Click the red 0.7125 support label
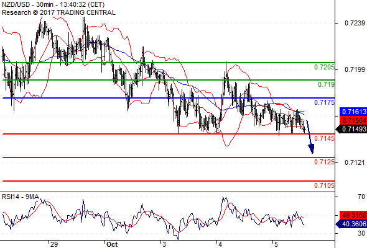Image resolution: width=367 pixels, height=248 pixels. coord(324,162)
